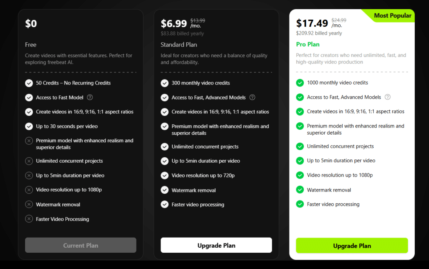Click the Current Plan button
Image resolution: width=429 pixels, height=269 pixels.
click(x=80, y=245)
